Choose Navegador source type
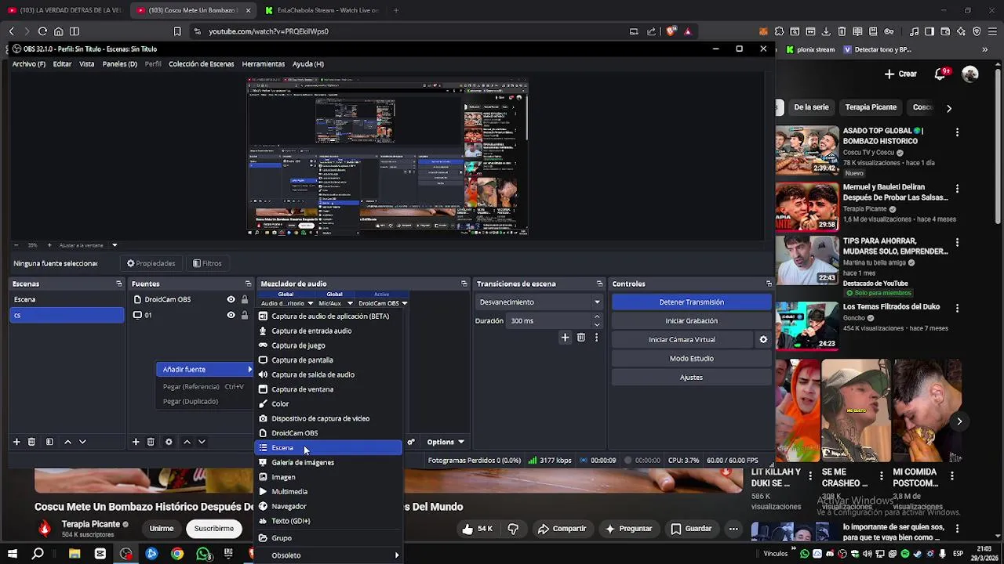The width and height of the screenshot is (1004, 564). (329, 506)
